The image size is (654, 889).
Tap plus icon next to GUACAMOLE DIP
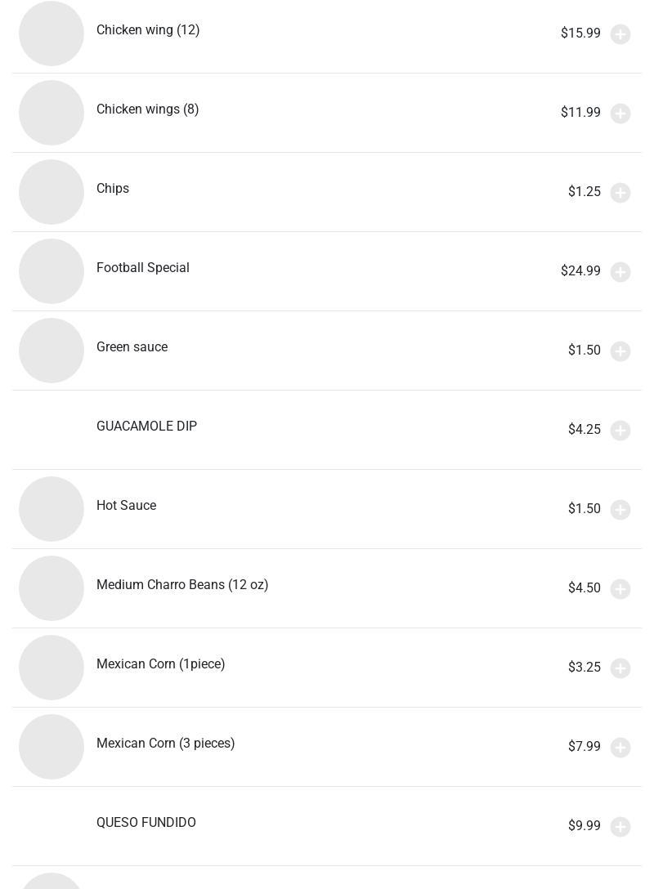tap(620, 431)
